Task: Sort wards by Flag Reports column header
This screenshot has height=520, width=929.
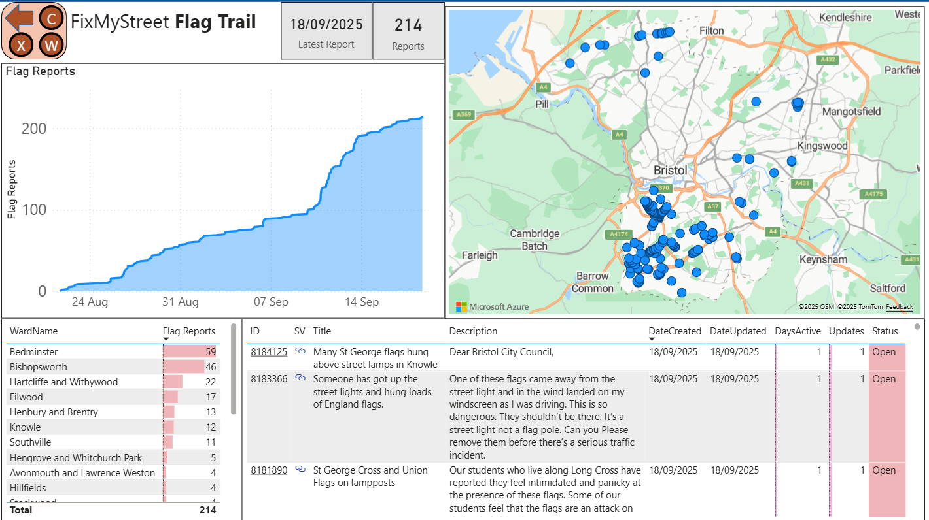Action: pos(188,331)
